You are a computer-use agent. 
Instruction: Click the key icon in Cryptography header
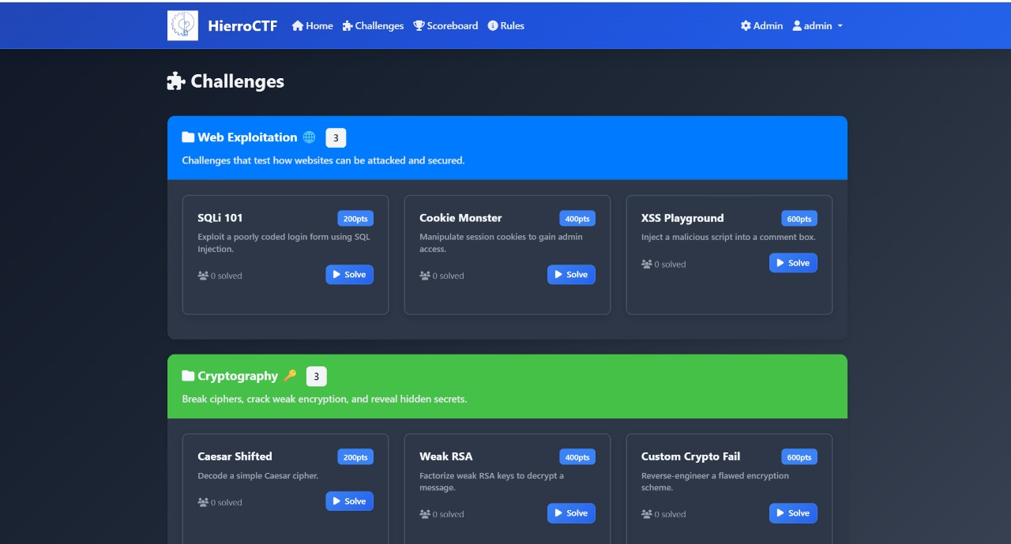click(x=290, y=375)
